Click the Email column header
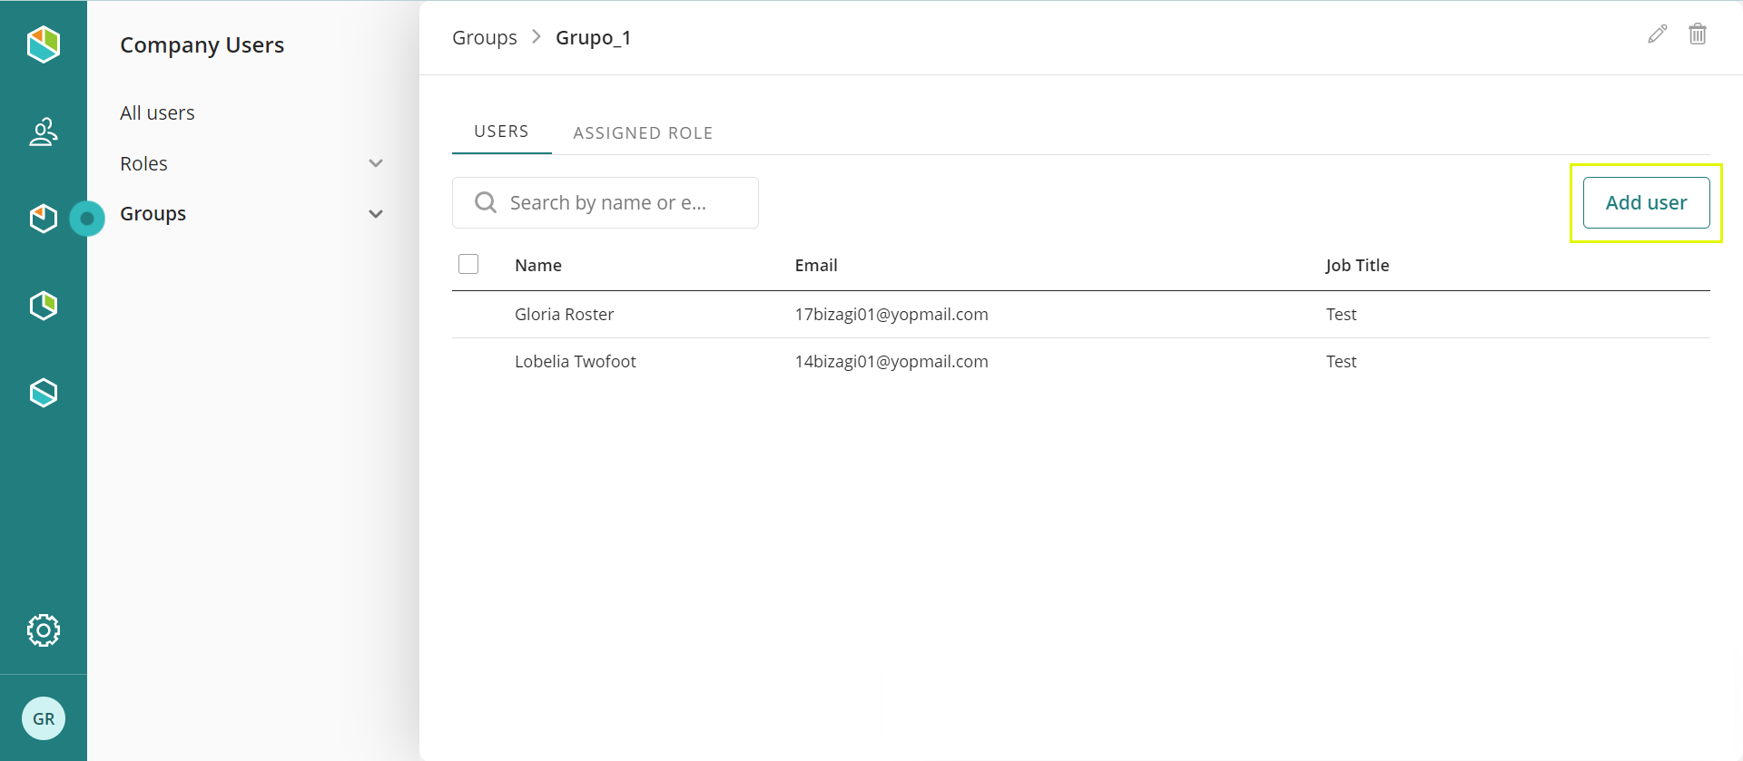 click(x=816, y=265)
